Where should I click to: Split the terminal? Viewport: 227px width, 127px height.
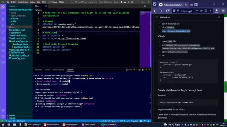click(x=139, y=70)
